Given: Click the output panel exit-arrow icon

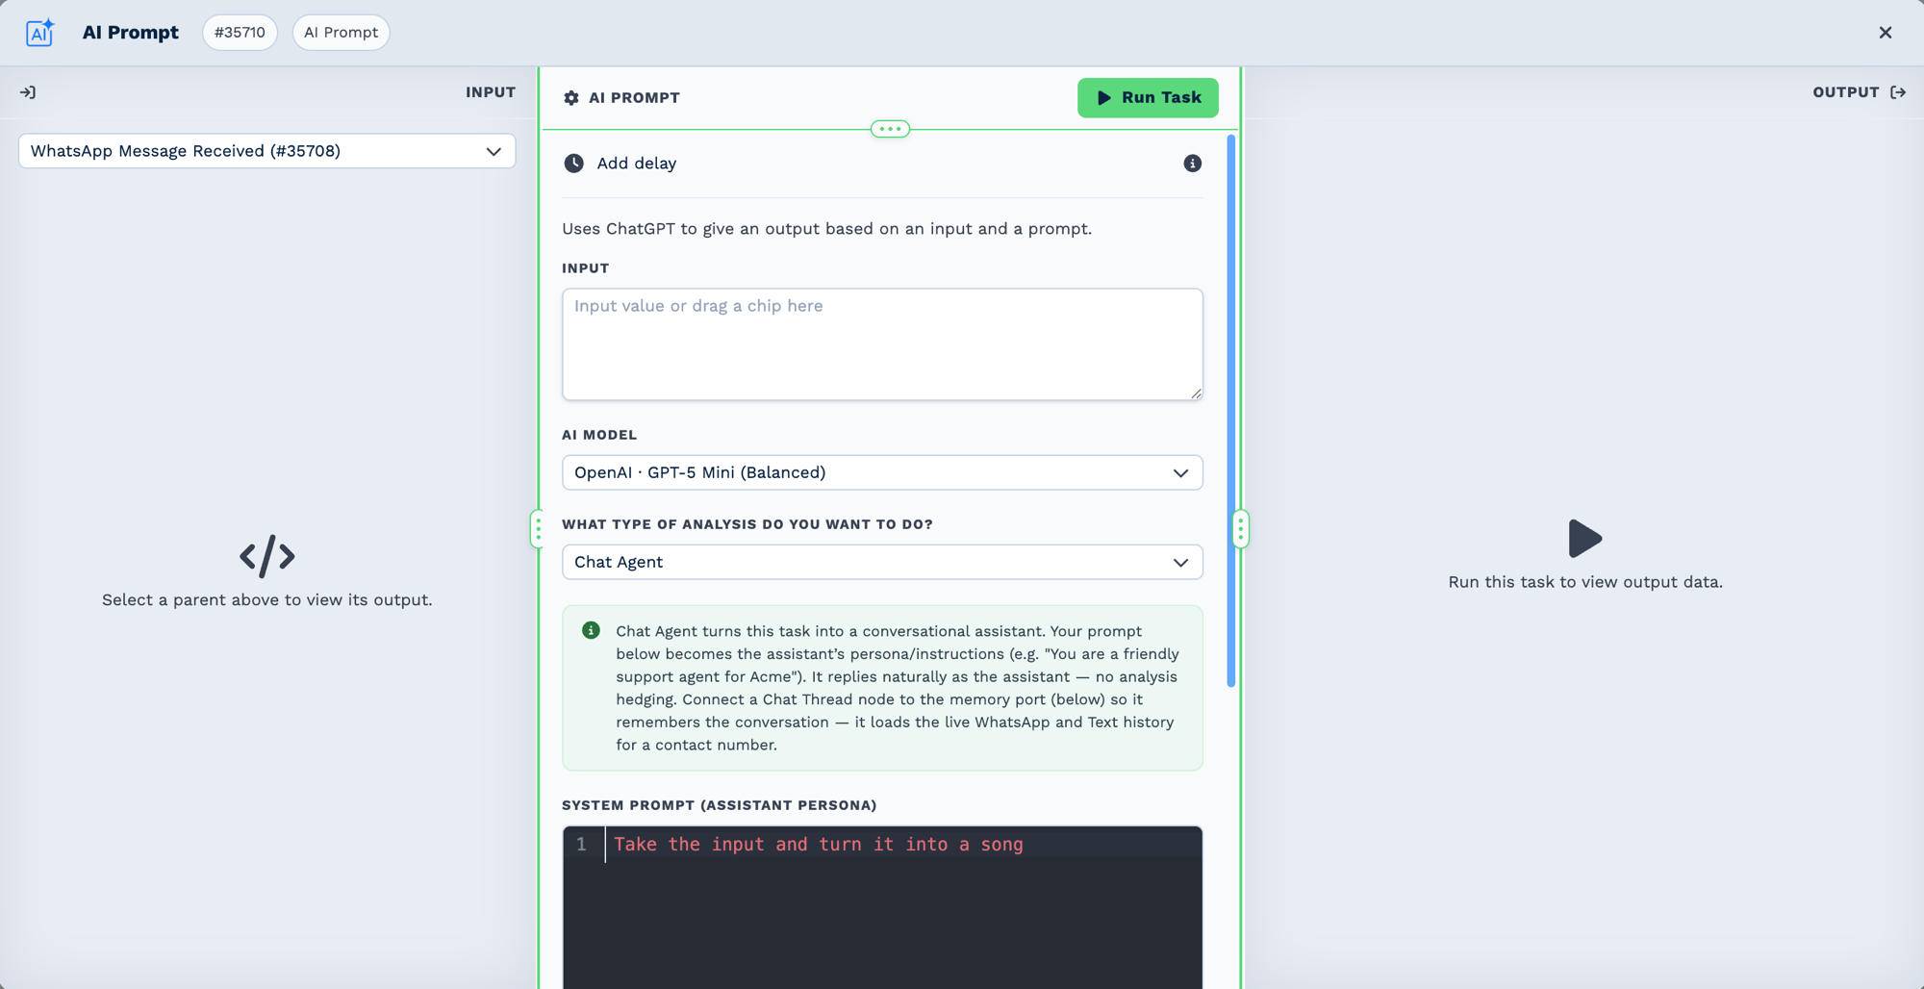Looking at the screenshot, I should click(x=1898, y=92).
